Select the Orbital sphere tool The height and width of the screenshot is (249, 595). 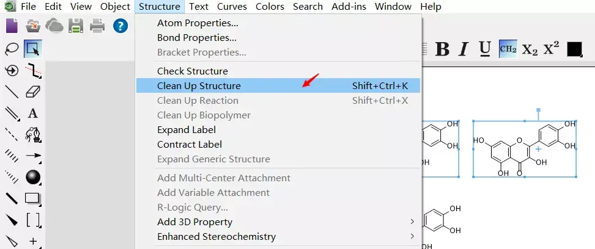(x=32, y=177)
